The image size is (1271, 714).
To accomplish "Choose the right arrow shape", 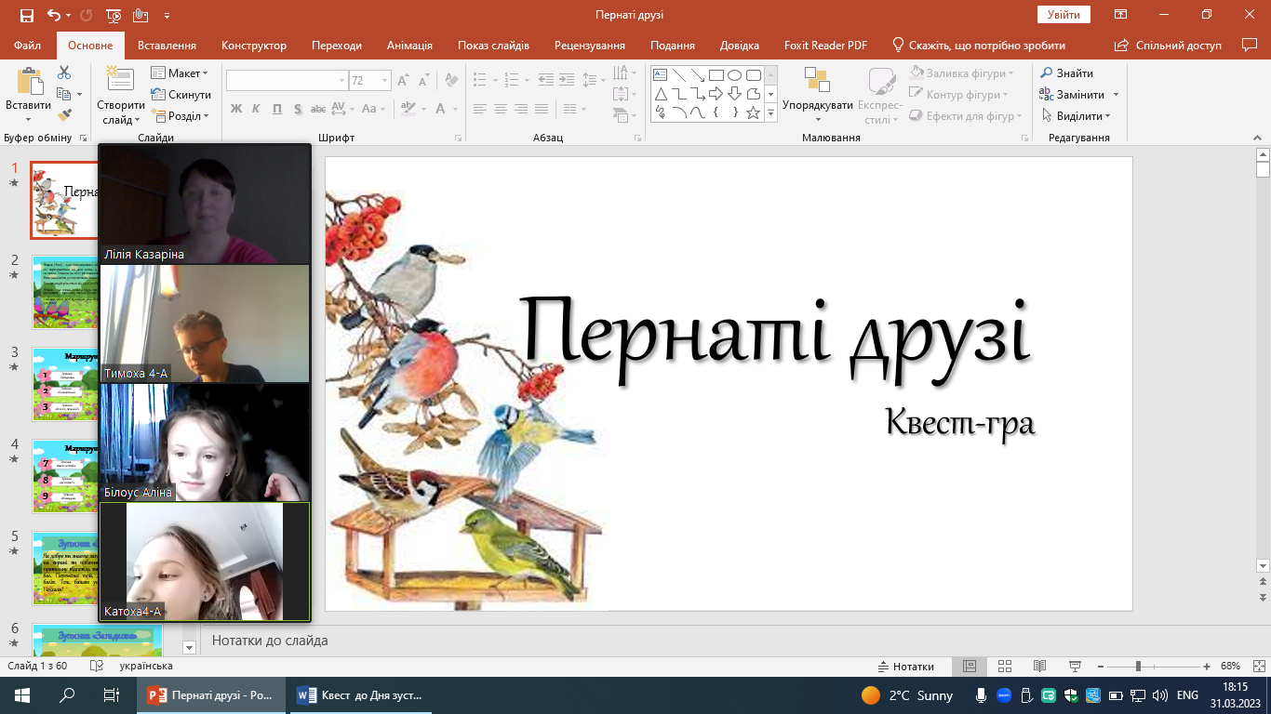I will [x=716, y=94].
